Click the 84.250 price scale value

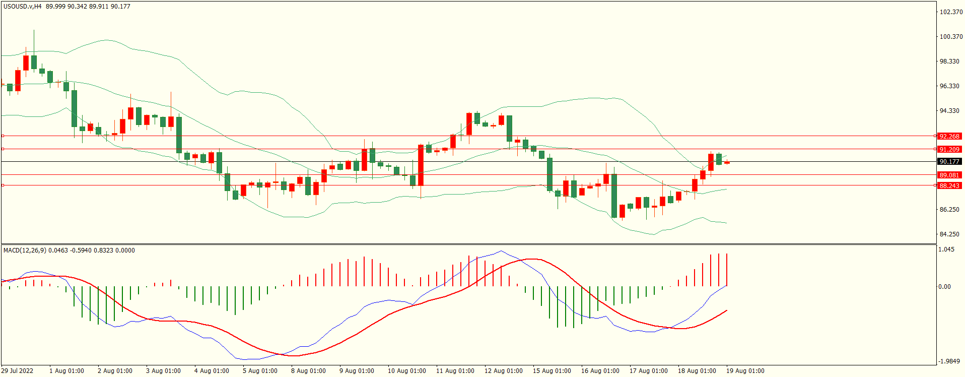949,234
